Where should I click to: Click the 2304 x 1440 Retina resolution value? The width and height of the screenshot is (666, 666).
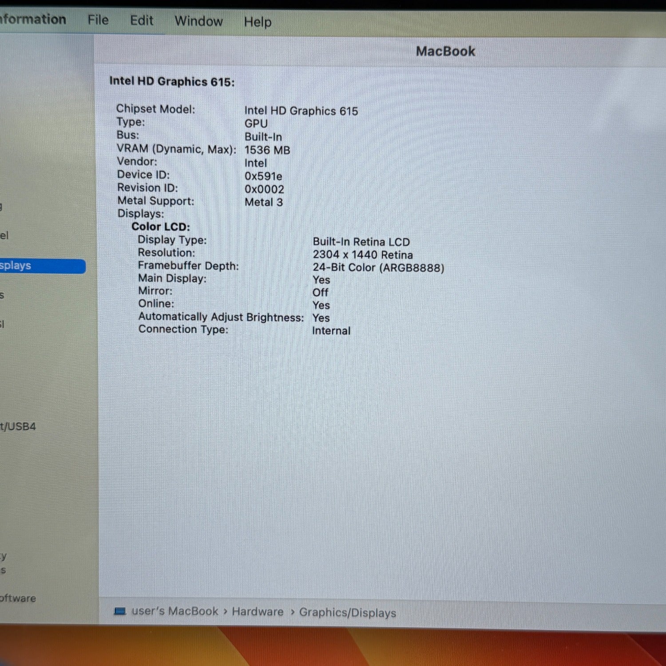tap(362, 255)
